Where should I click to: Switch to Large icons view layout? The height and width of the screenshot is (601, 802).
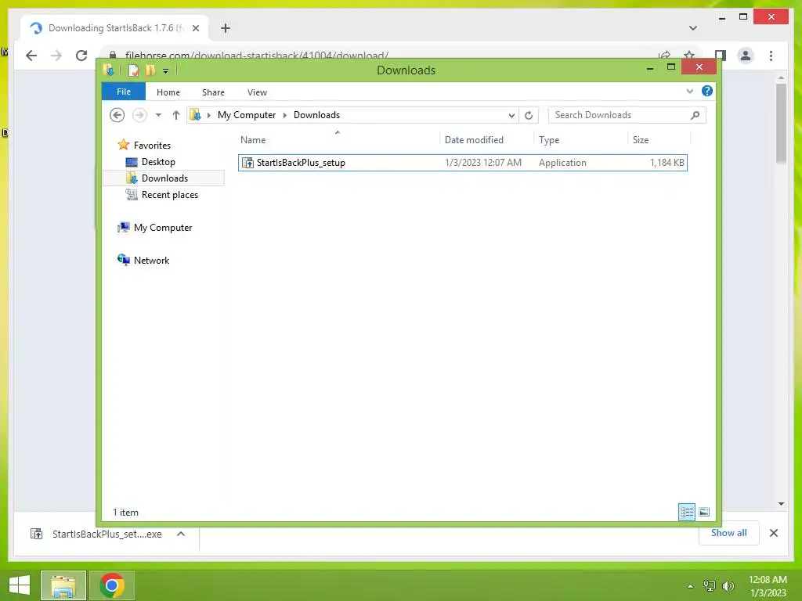[x=704, y=512]
